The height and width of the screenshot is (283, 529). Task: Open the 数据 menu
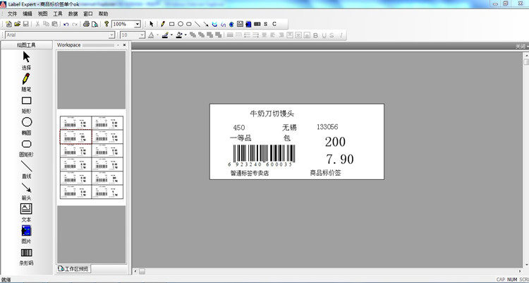(x=73, y=13)
